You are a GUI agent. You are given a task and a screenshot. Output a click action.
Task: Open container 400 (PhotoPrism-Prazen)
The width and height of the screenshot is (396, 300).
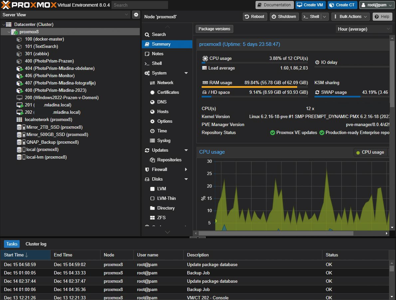(49, 61)
